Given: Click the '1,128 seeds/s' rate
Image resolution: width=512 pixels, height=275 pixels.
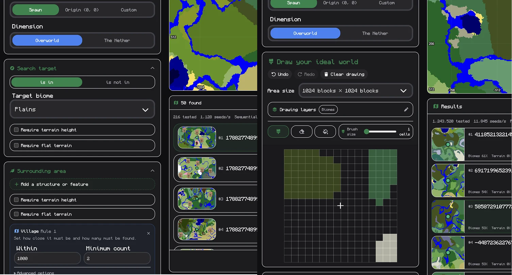Looking at the screenshot, I should click(x=215, y=117).
